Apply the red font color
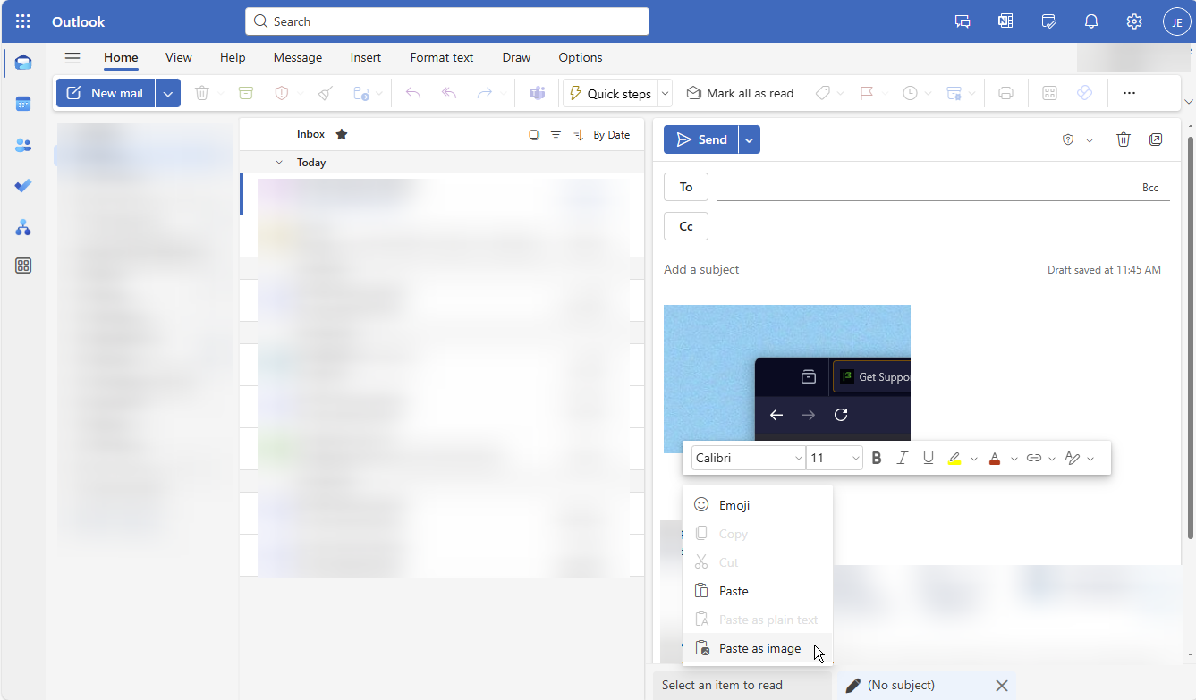This screenshot has width=1196, height=700. 995,458
